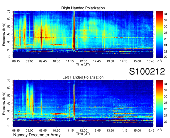Image resolution: width=170 pixels, height=138 pixels.
Task: Select the S100212 observation label
Action: (147, 71)
